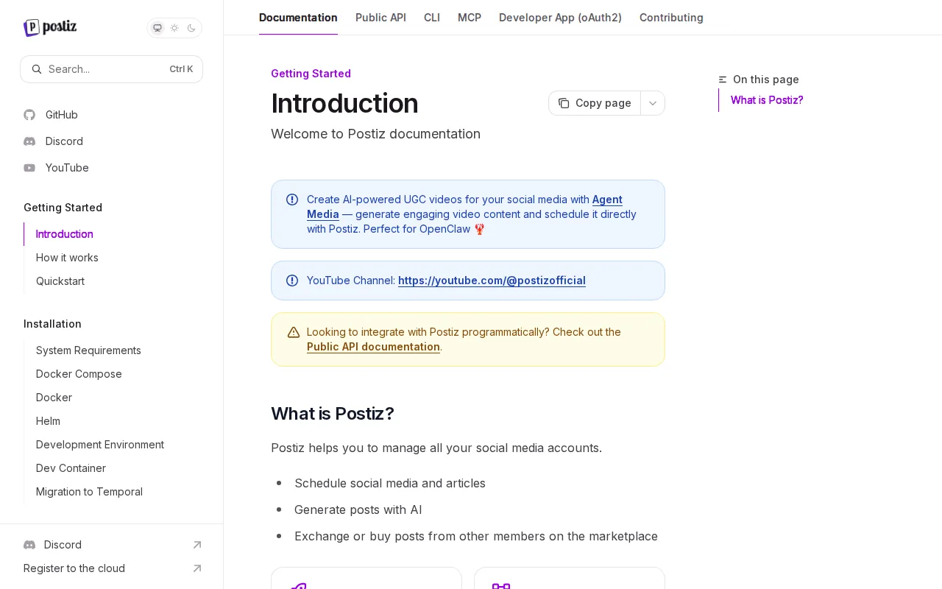This screenshot has width=942, height=589.
Task: Click the Register to the cloud link
Action: tap(74, 568)
